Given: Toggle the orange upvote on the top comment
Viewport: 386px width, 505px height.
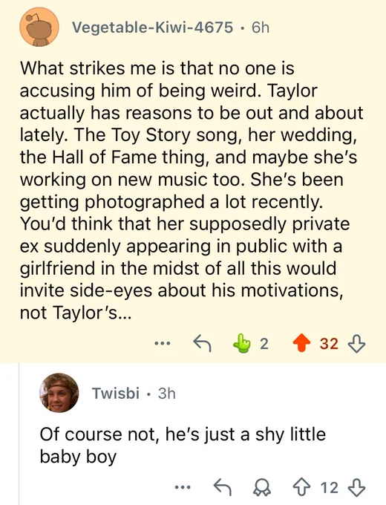Looking at the screenshot, I should (x=301, y=343).
